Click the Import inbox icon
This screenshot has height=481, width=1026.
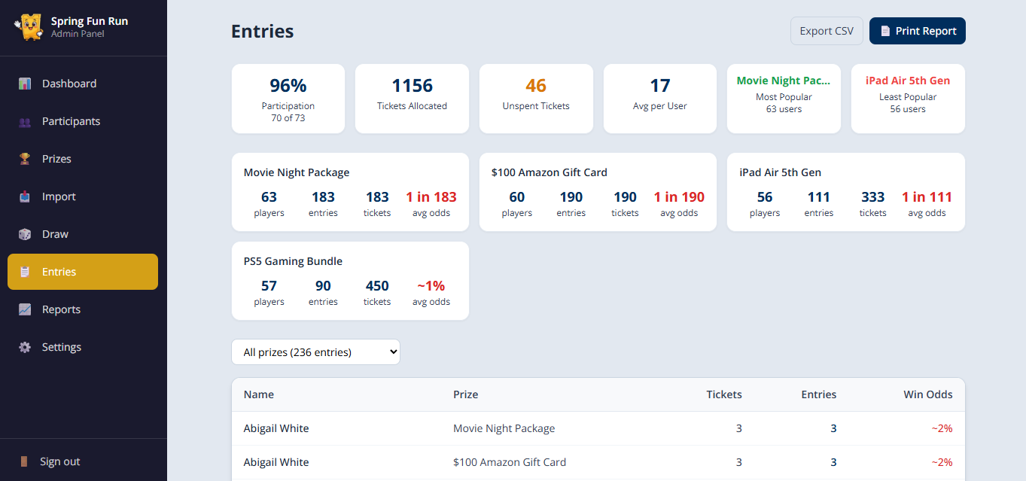coord(25,196)
